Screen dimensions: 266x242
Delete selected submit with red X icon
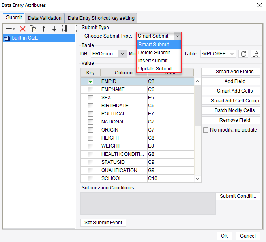coord(23,29)
